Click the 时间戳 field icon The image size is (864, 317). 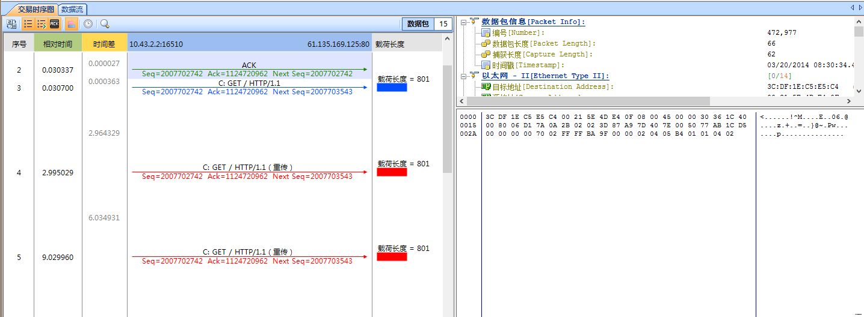coord(486,65)
